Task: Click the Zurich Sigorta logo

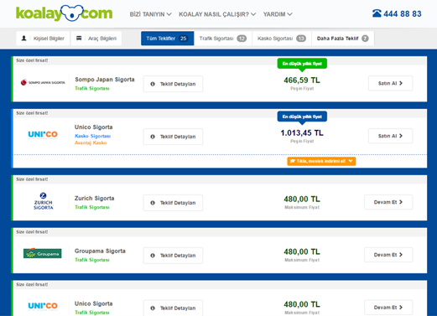Action: 43,201
